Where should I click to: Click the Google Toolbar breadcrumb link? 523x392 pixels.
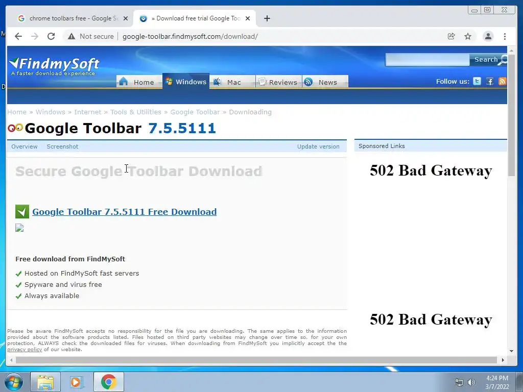tap(195, 112)
